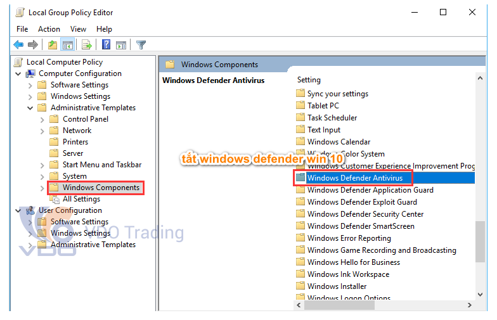Click the Printers folder icon
The height and width of the screenshot is (320, 497).
pyautogui.click(x=55, y=142)
